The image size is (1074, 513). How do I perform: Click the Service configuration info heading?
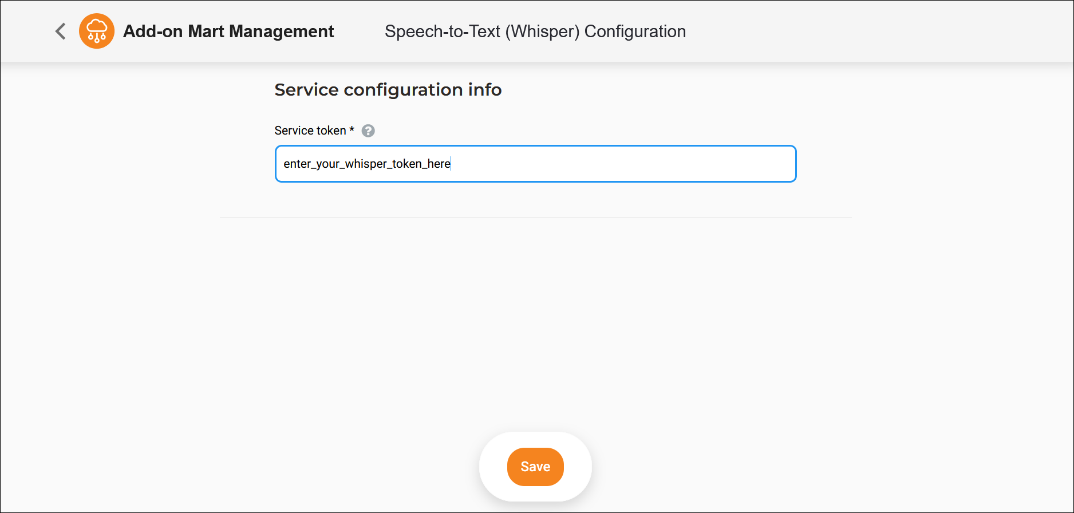point(388,90)
